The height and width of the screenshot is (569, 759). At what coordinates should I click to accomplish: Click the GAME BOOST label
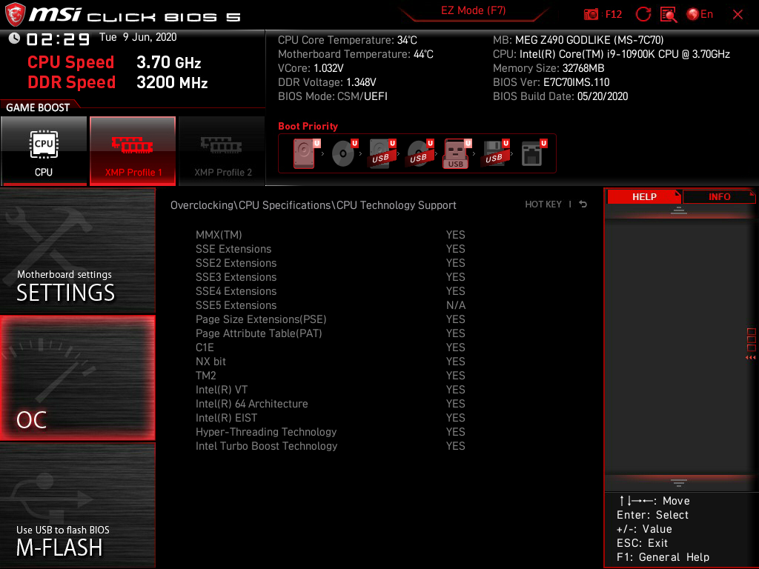[38, 107]
